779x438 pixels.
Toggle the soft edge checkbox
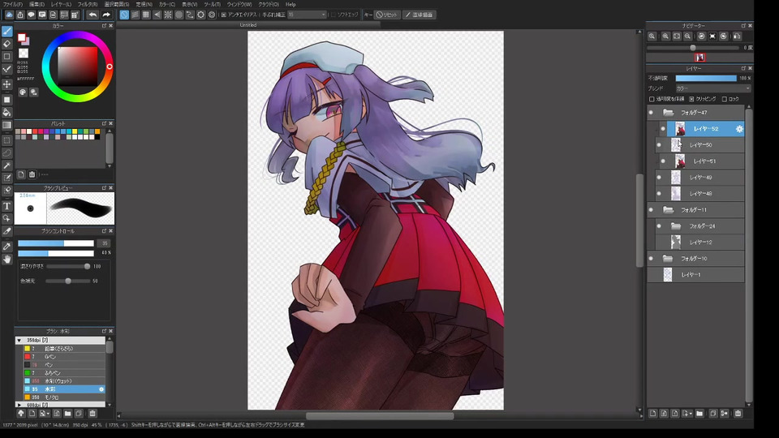tap(334, 15)
